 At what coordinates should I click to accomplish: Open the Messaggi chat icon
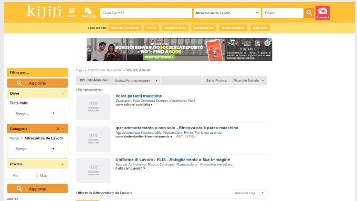tap(89, 13)
